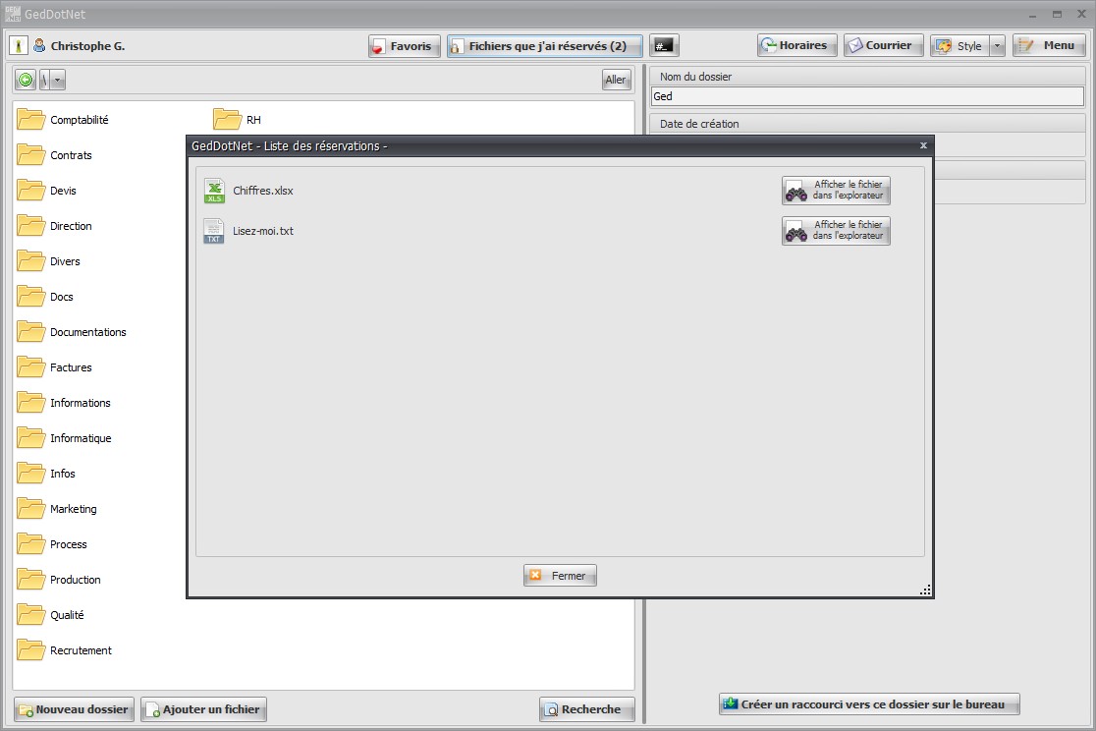Click the green back navigation icon
The height and width of the screenshot is (731, 1096).
point(26,80)
